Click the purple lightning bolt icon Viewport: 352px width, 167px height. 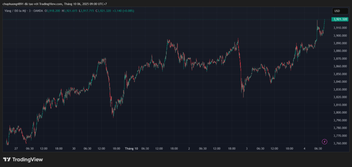coord(324,142)
